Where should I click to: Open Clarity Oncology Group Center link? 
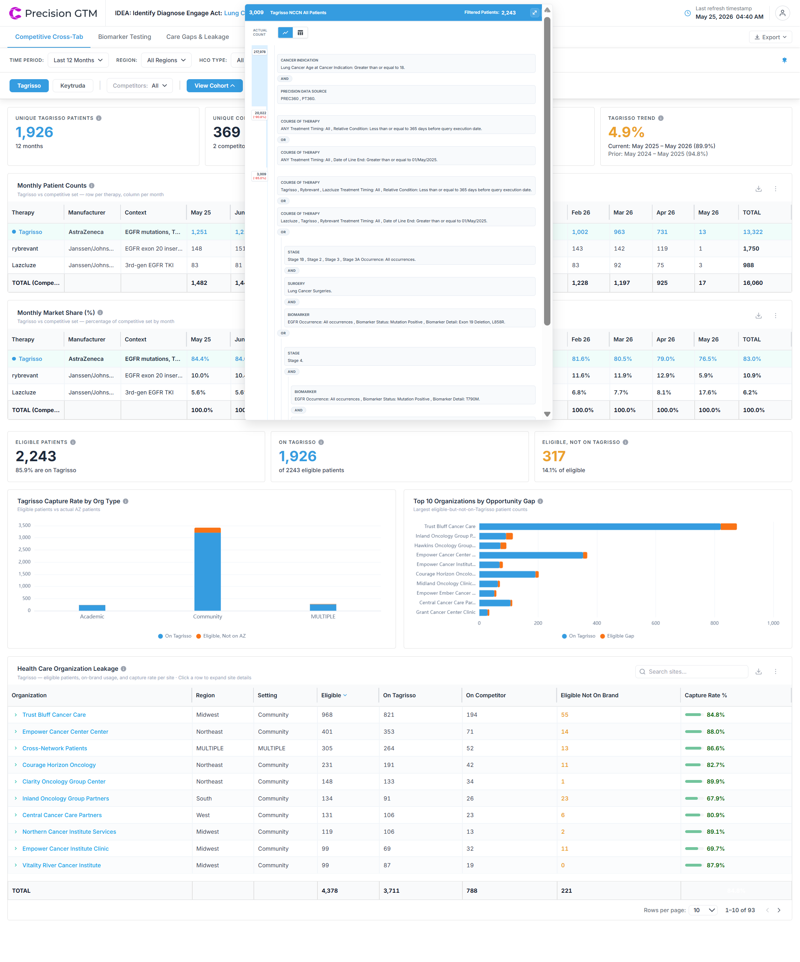(x=64, y=781)
